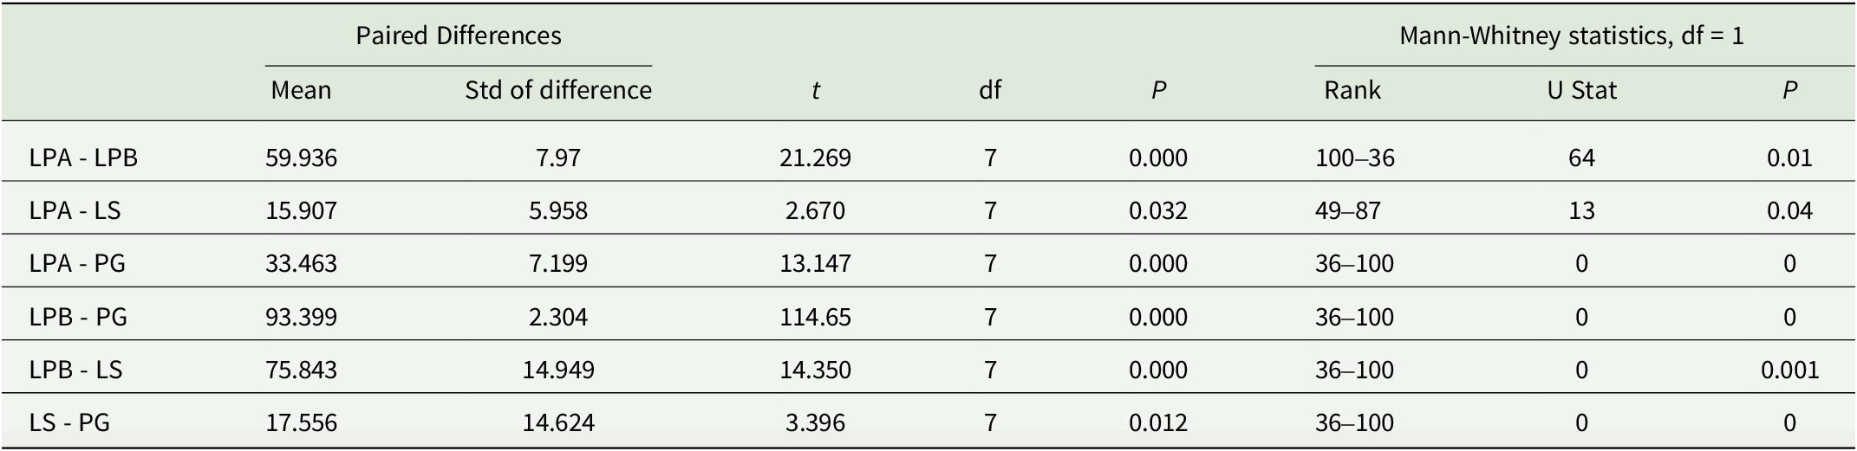Click the U Stat column header
Screen dimensions: 1857x451
pyautogui.click(x=1581, y=90)
